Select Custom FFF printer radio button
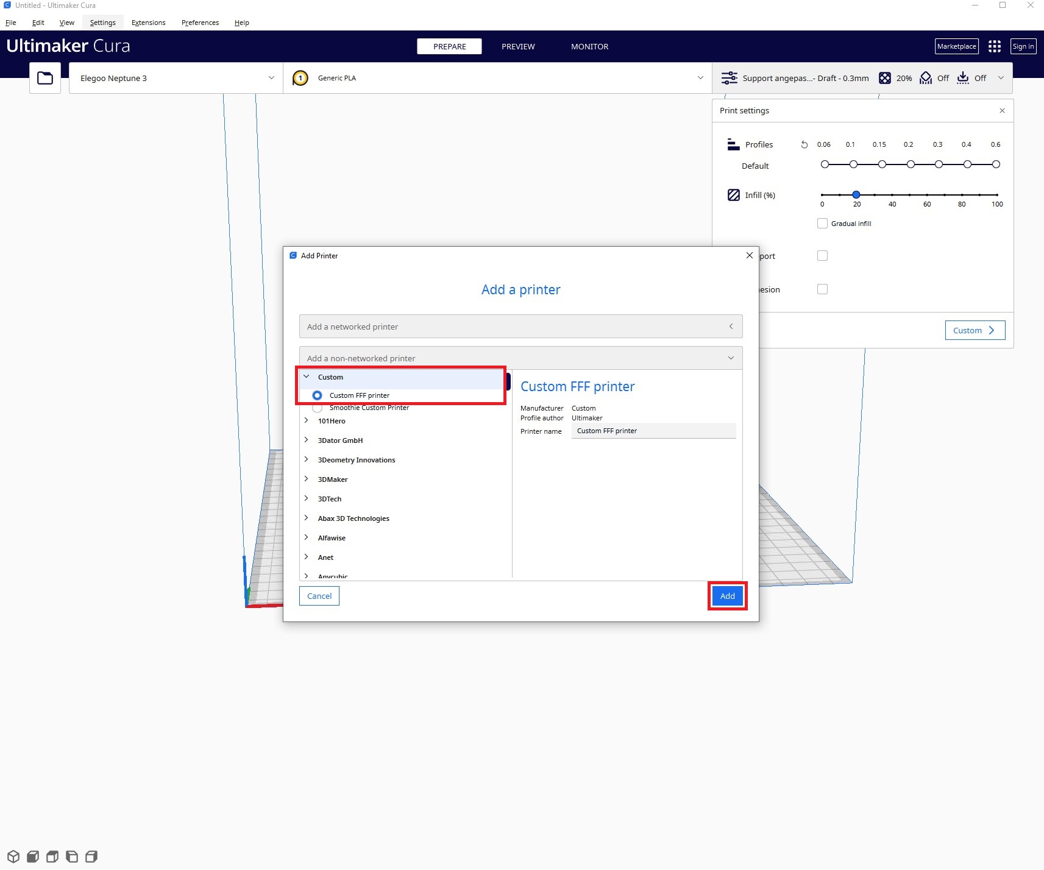 317,395
